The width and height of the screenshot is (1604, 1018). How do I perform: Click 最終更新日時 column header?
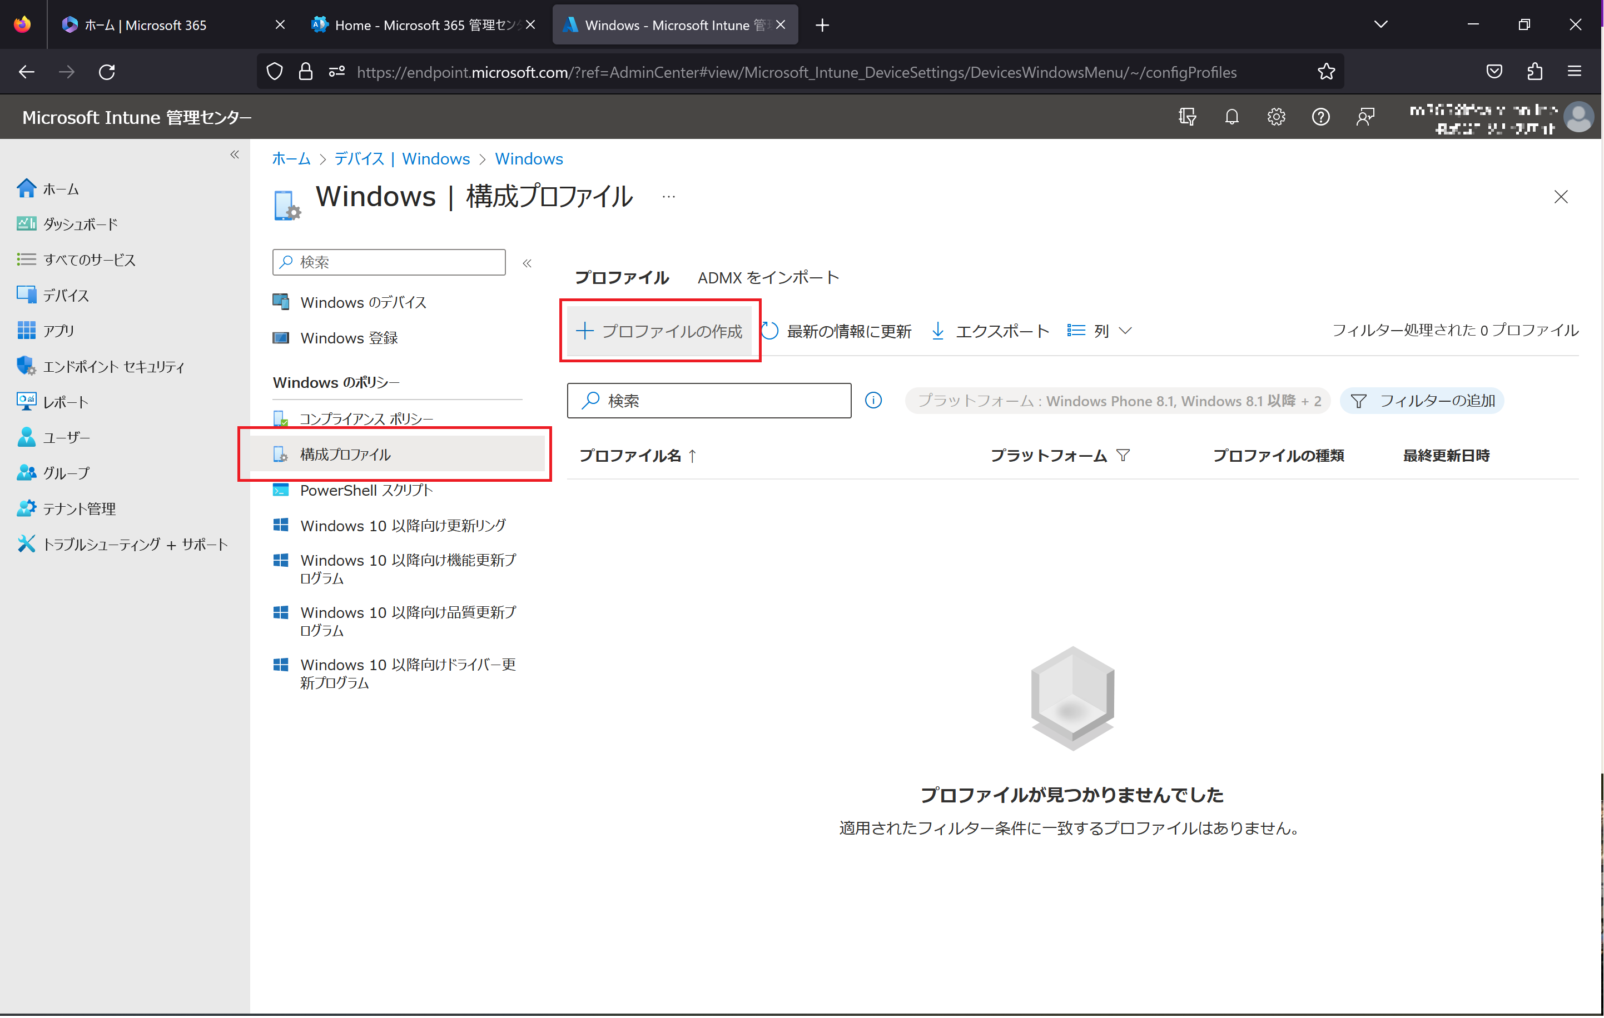(1446, 456)
